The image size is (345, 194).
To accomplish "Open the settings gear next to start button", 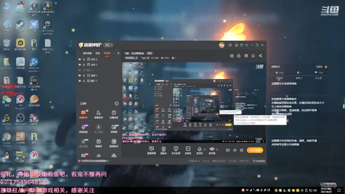I will pos(241,150).
